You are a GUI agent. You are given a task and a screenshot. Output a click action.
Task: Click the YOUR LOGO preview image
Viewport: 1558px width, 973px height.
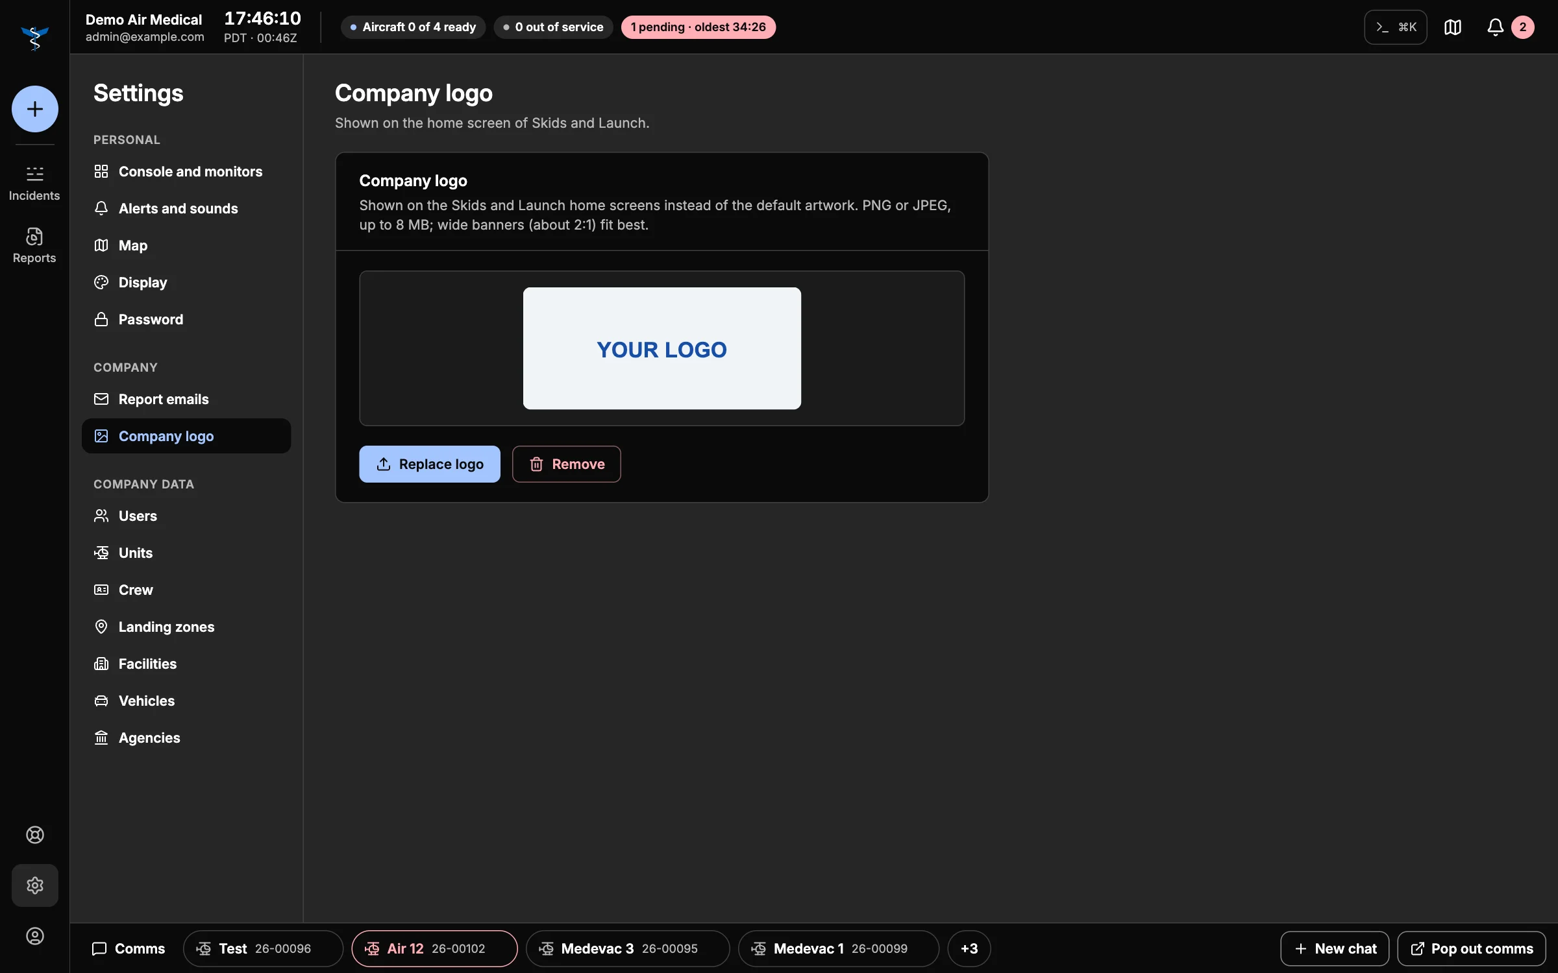[662, 348]
